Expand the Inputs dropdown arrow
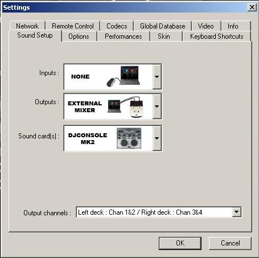Screen dimensions: 259x258 [157, 77]
